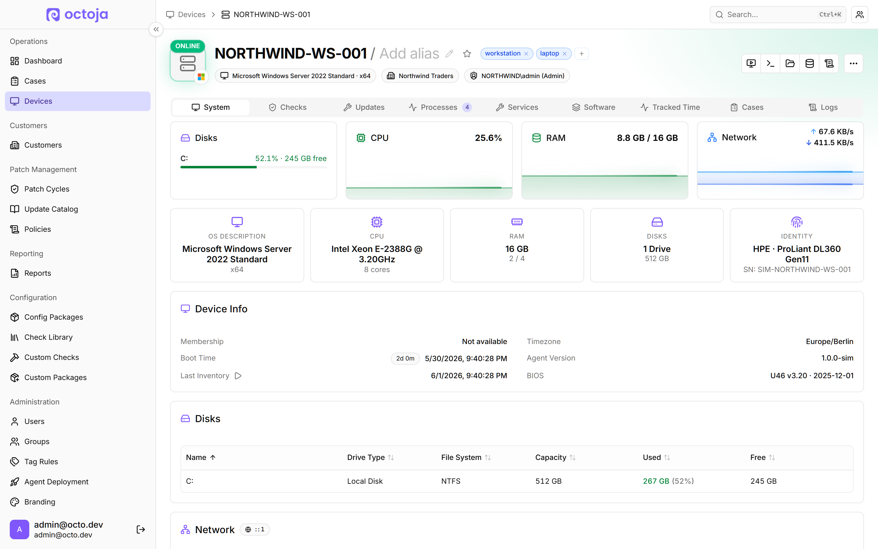Switch to the Services tab
This screenshot has height=549, width=878.
pos(517,107)
